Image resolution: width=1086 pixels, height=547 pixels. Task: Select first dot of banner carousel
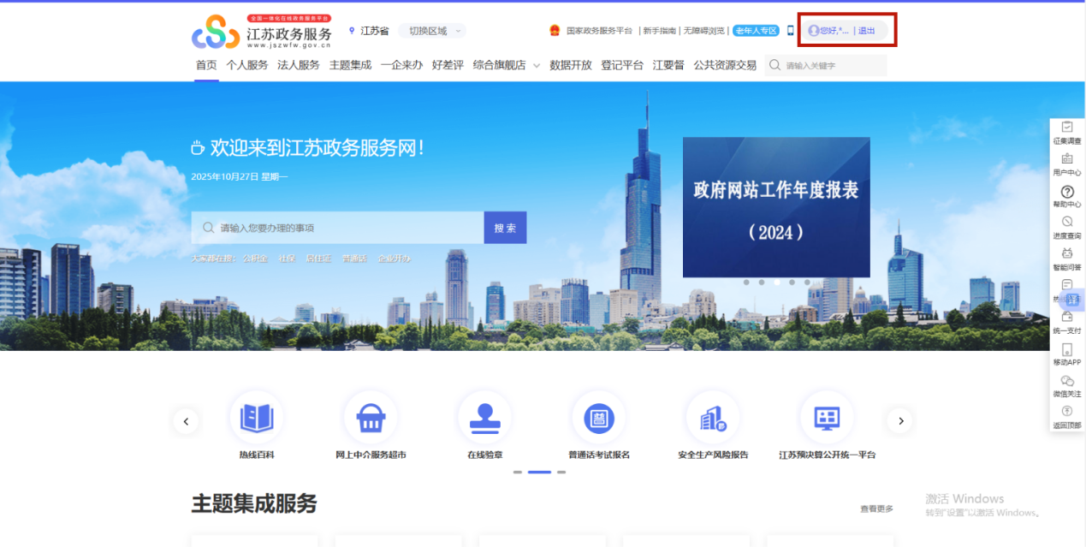(x=745, y=282)
